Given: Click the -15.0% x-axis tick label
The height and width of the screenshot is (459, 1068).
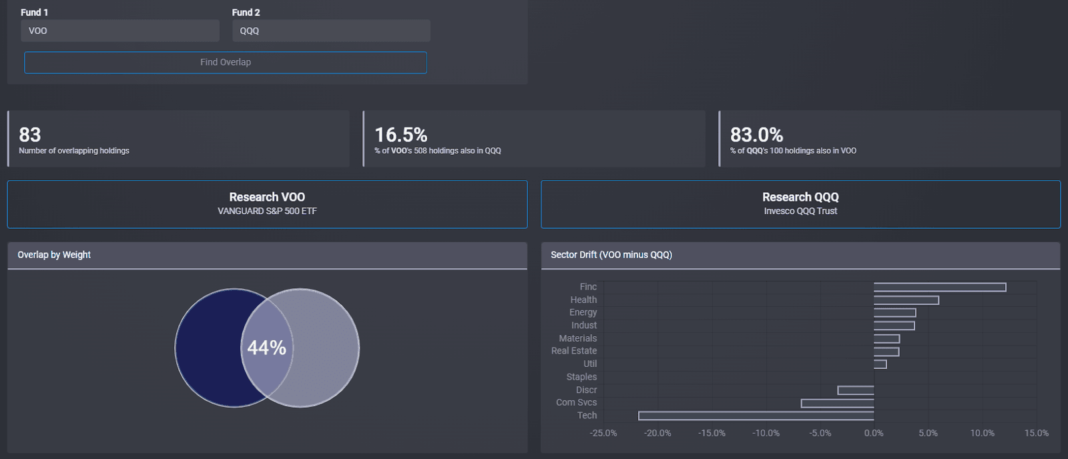Looking at the screenshot, I should click(x=712, y=433).
